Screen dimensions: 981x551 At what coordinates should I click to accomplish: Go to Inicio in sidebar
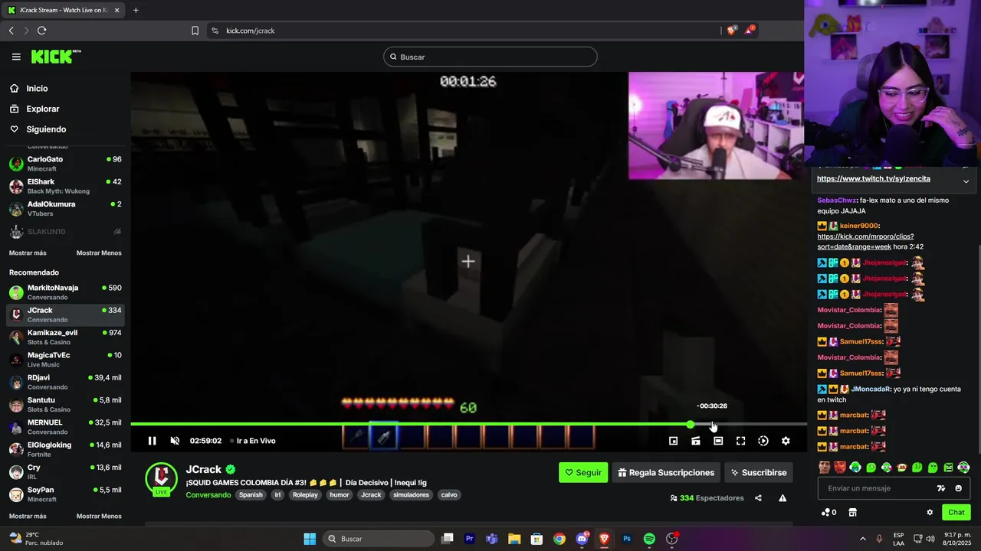(37, 89)
